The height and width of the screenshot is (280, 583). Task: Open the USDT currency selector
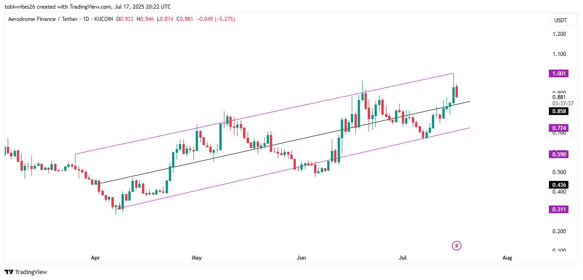(x=560, y=20)
